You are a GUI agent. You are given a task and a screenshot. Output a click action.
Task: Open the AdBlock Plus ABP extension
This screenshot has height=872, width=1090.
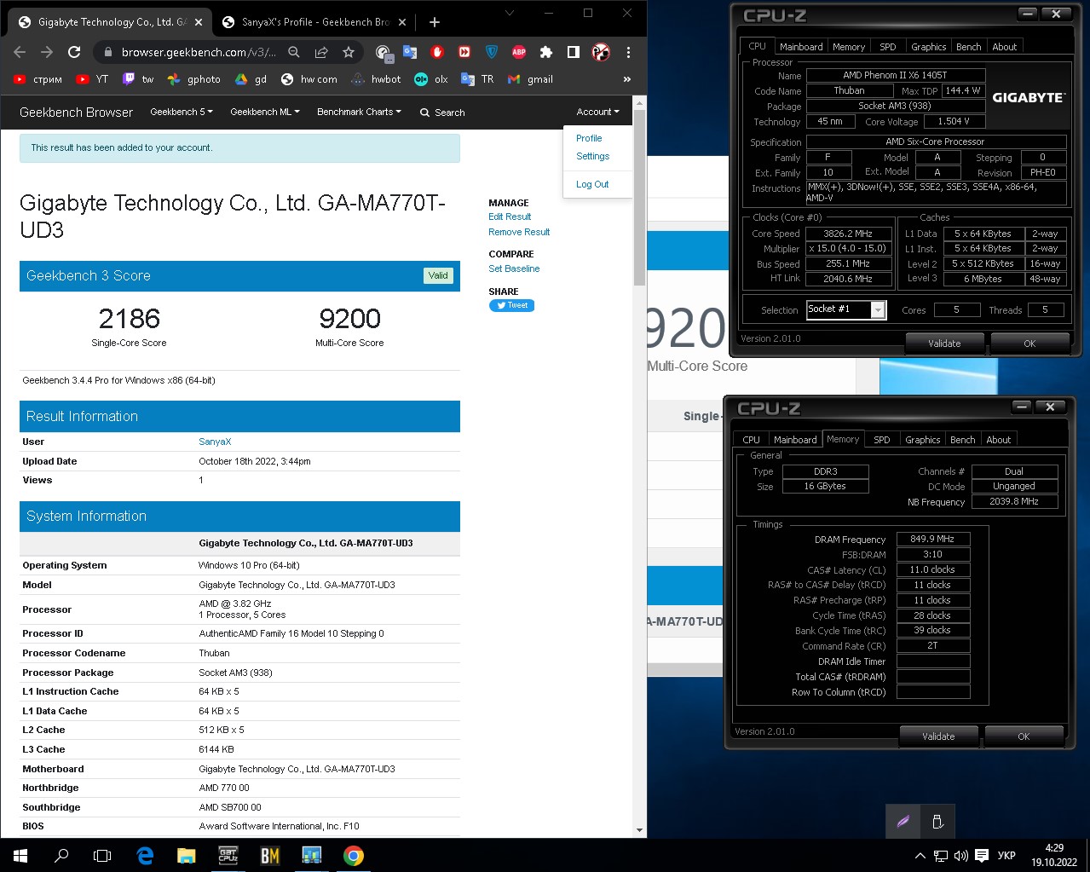[519, 52]
